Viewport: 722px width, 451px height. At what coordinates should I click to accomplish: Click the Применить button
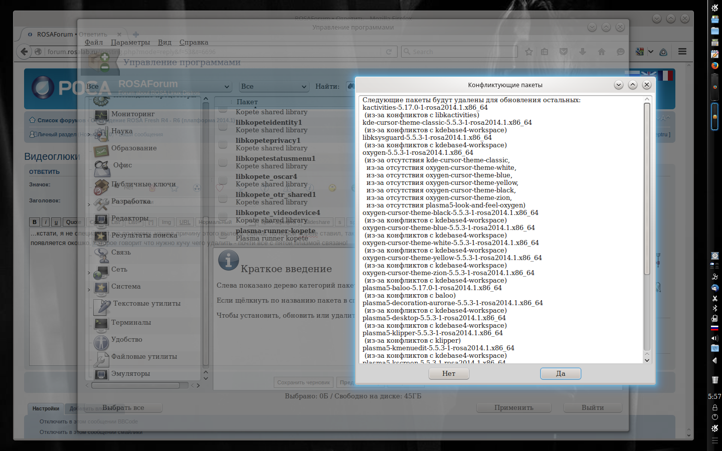point(514,407)
